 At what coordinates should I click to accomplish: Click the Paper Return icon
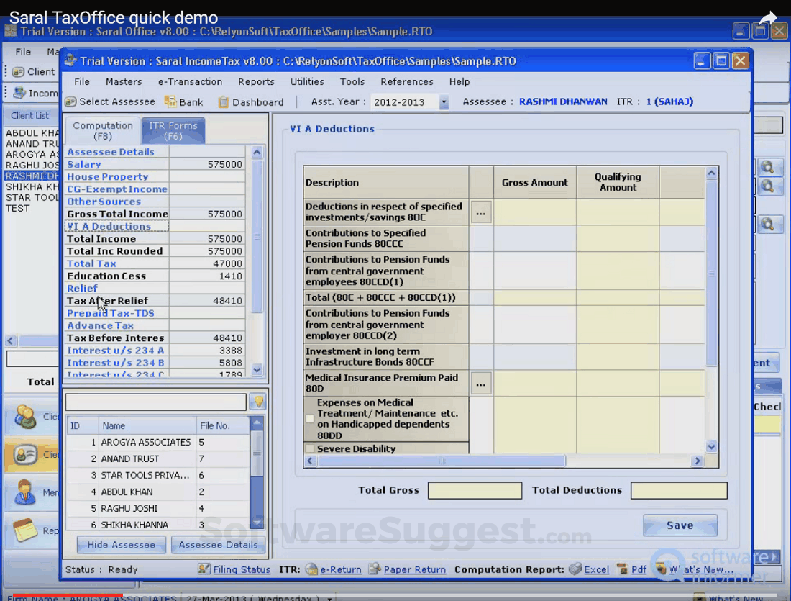coord(375,569)
